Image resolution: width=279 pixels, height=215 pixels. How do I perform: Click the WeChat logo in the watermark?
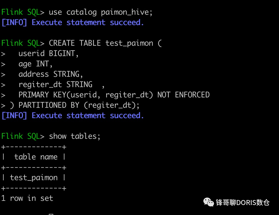tap(209, 202)
